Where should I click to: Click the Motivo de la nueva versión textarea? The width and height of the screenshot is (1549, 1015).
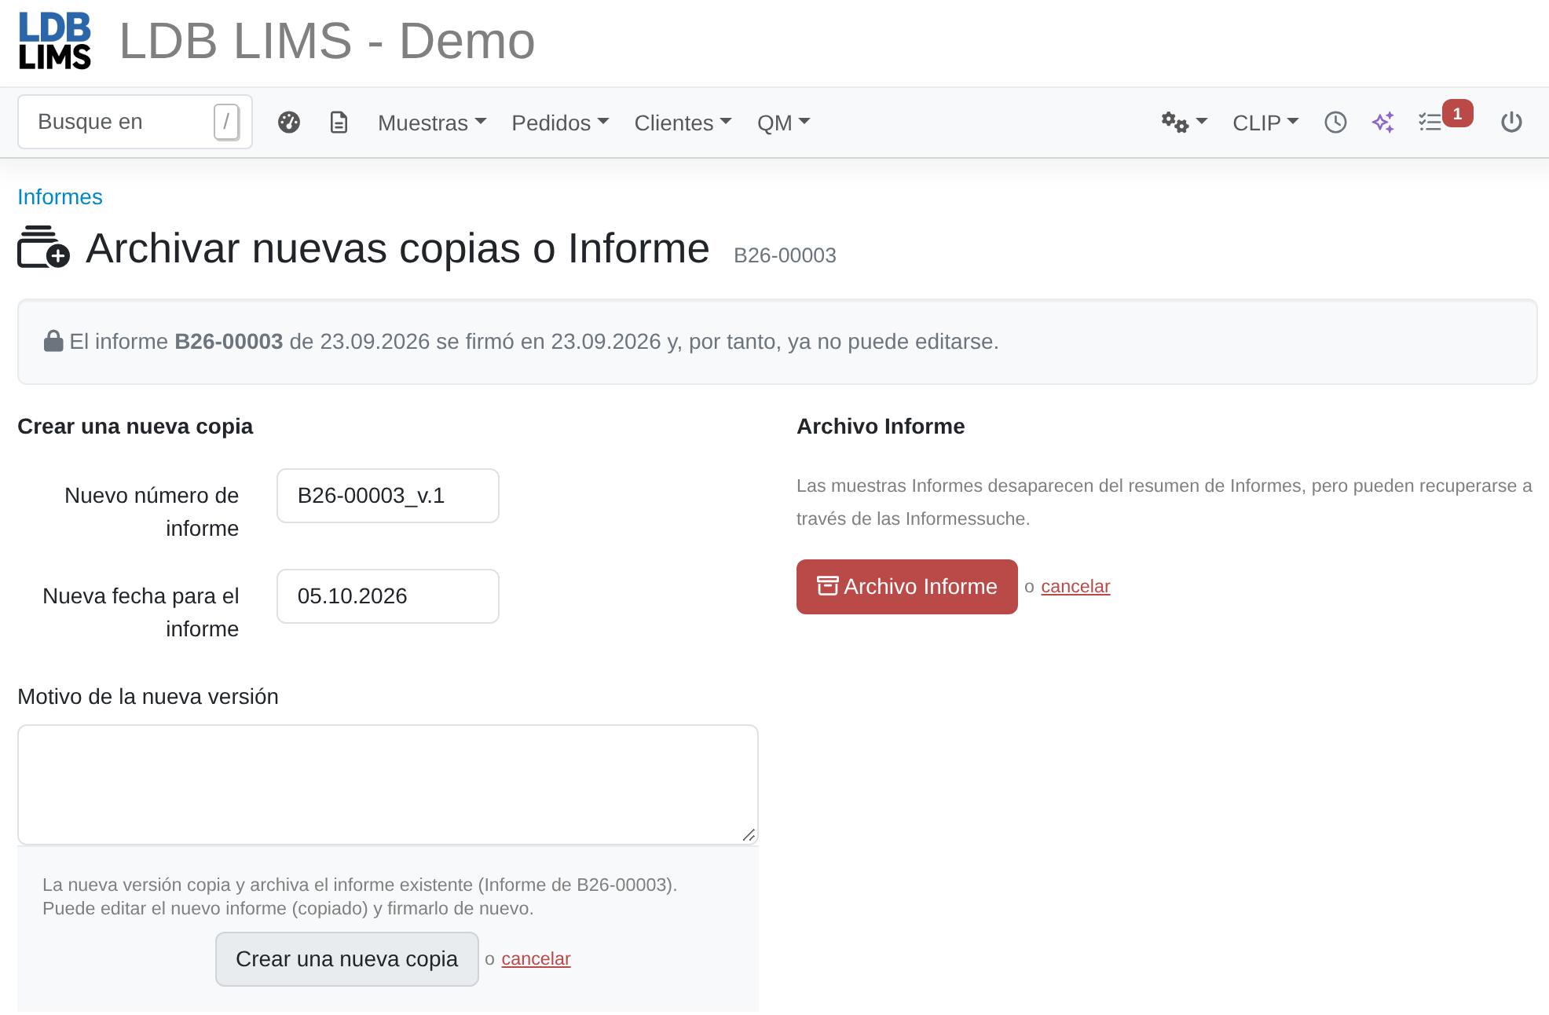[x=388, y=785]
